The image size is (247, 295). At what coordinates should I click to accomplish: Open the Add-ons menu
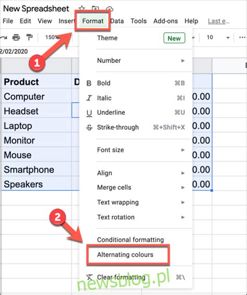166,21
